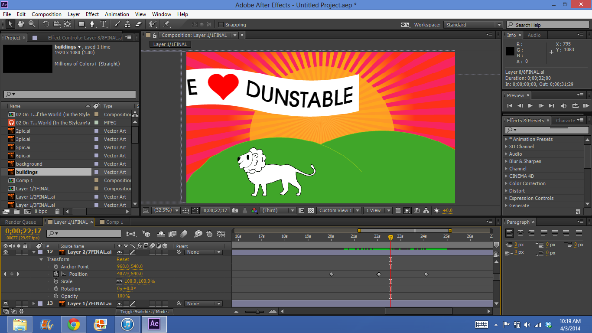Open the magnification ratio (32.3%) dropdown

point(166,210)
